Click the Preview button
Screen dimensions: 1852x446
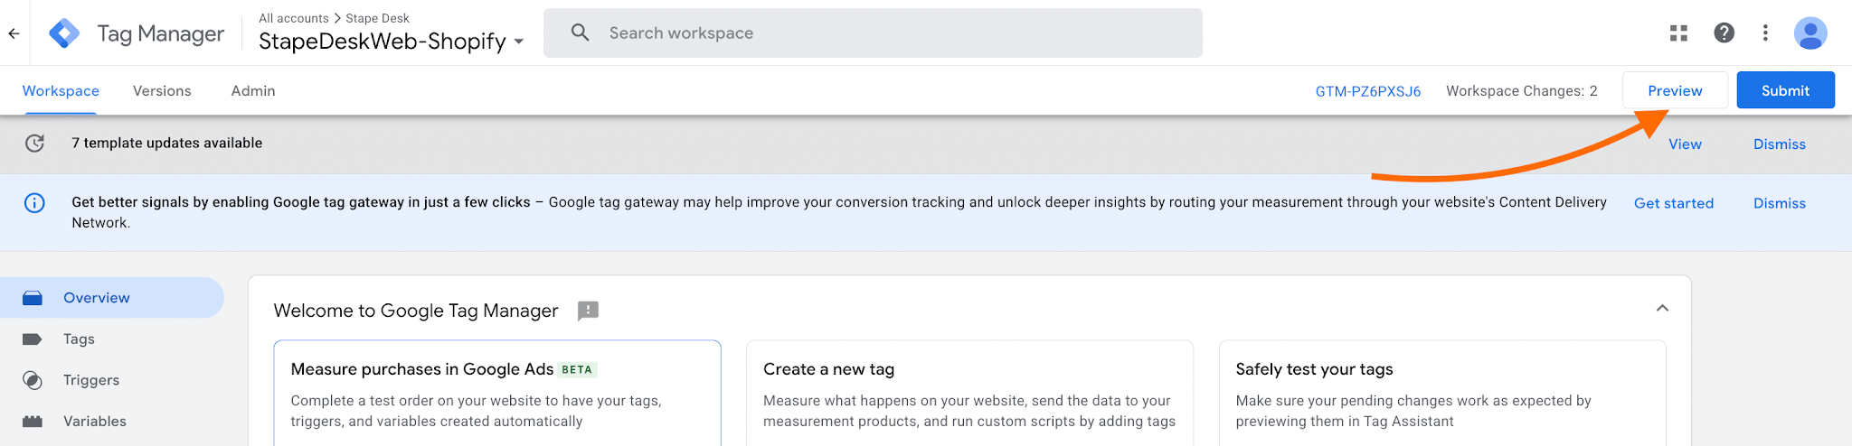click(x=1675, y=90)
